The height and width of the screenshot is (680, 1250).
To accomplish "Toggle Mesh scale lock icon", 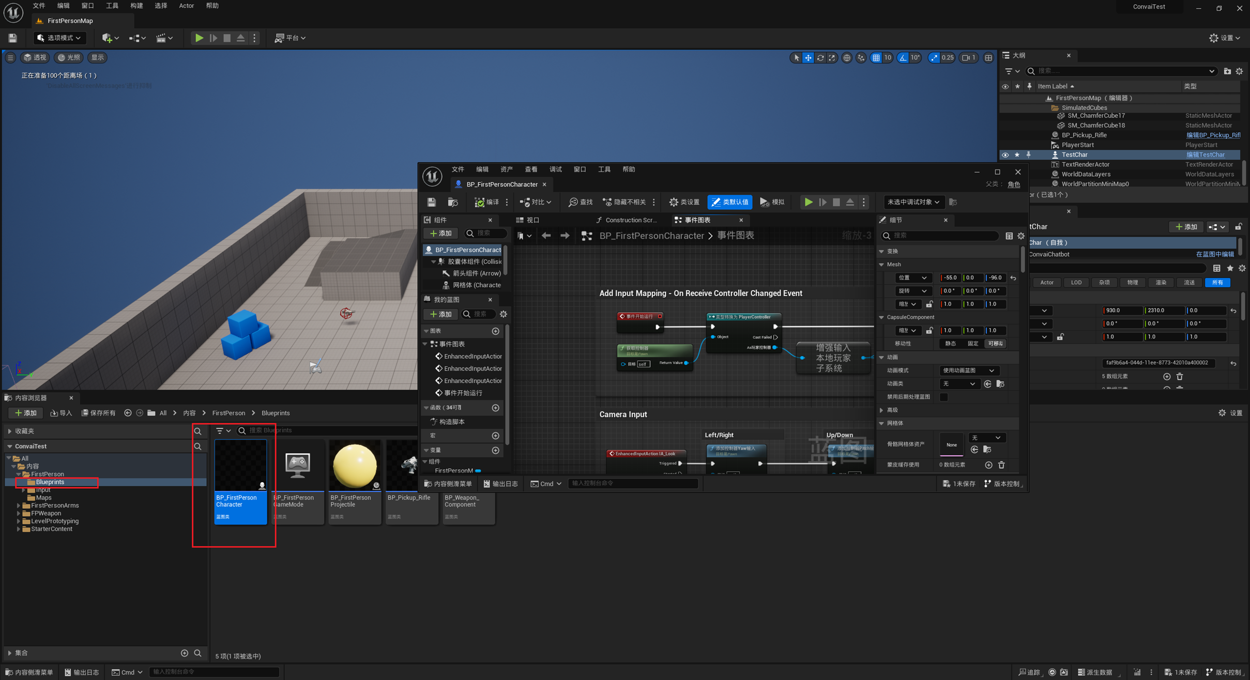I will pyautogui.click(x=929, y=304).
